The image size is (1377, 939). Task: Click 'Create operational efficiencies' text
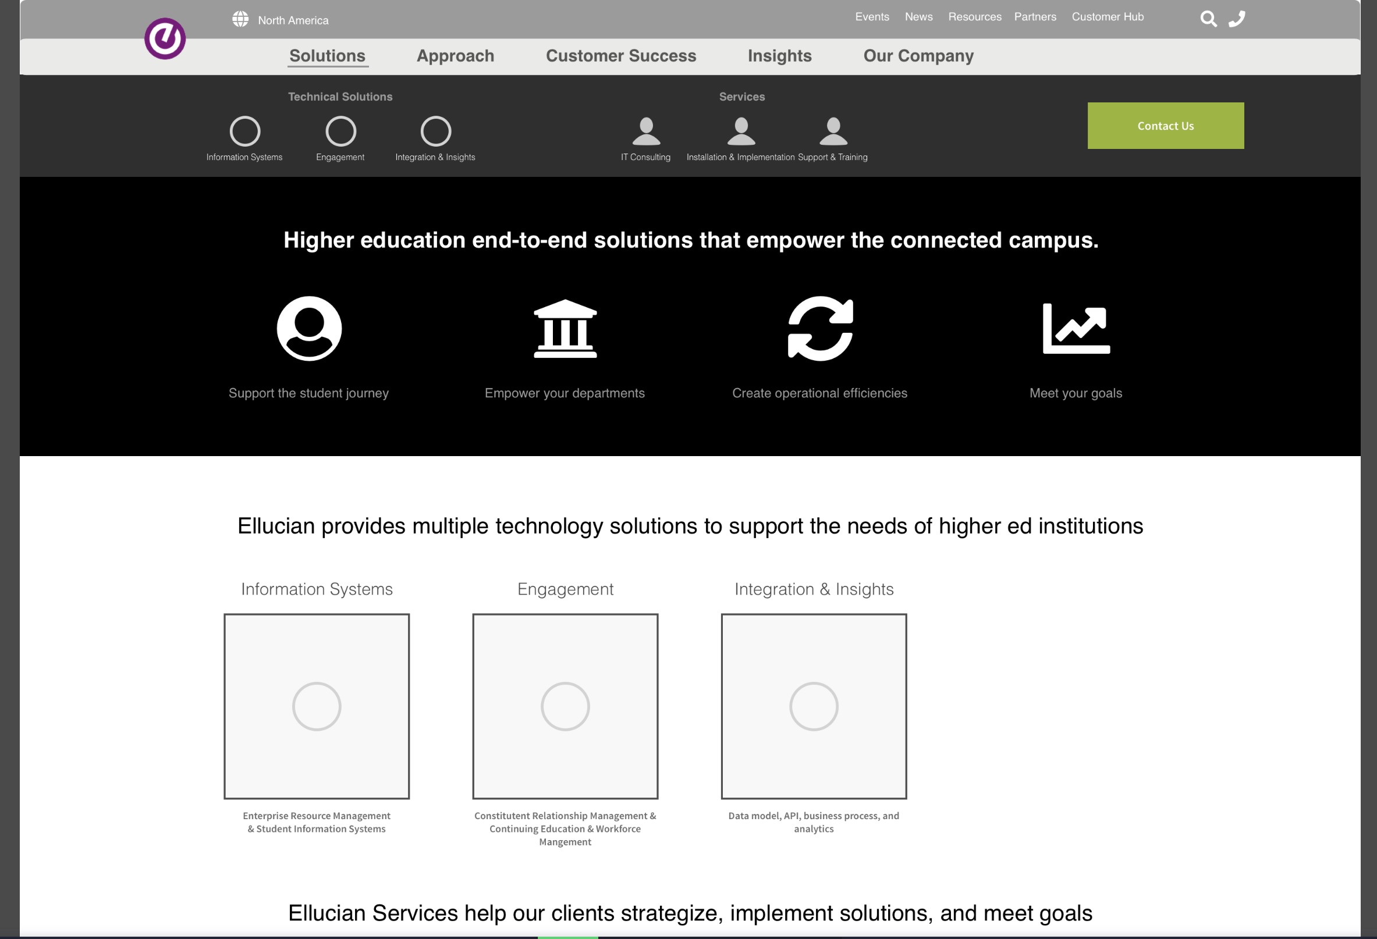click(x=819, y=393)
